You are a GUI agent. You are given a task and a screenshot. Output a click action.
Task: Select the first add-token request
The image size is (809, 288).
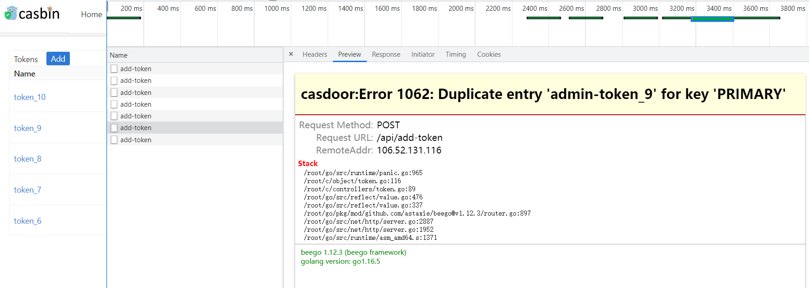(195, 68)
